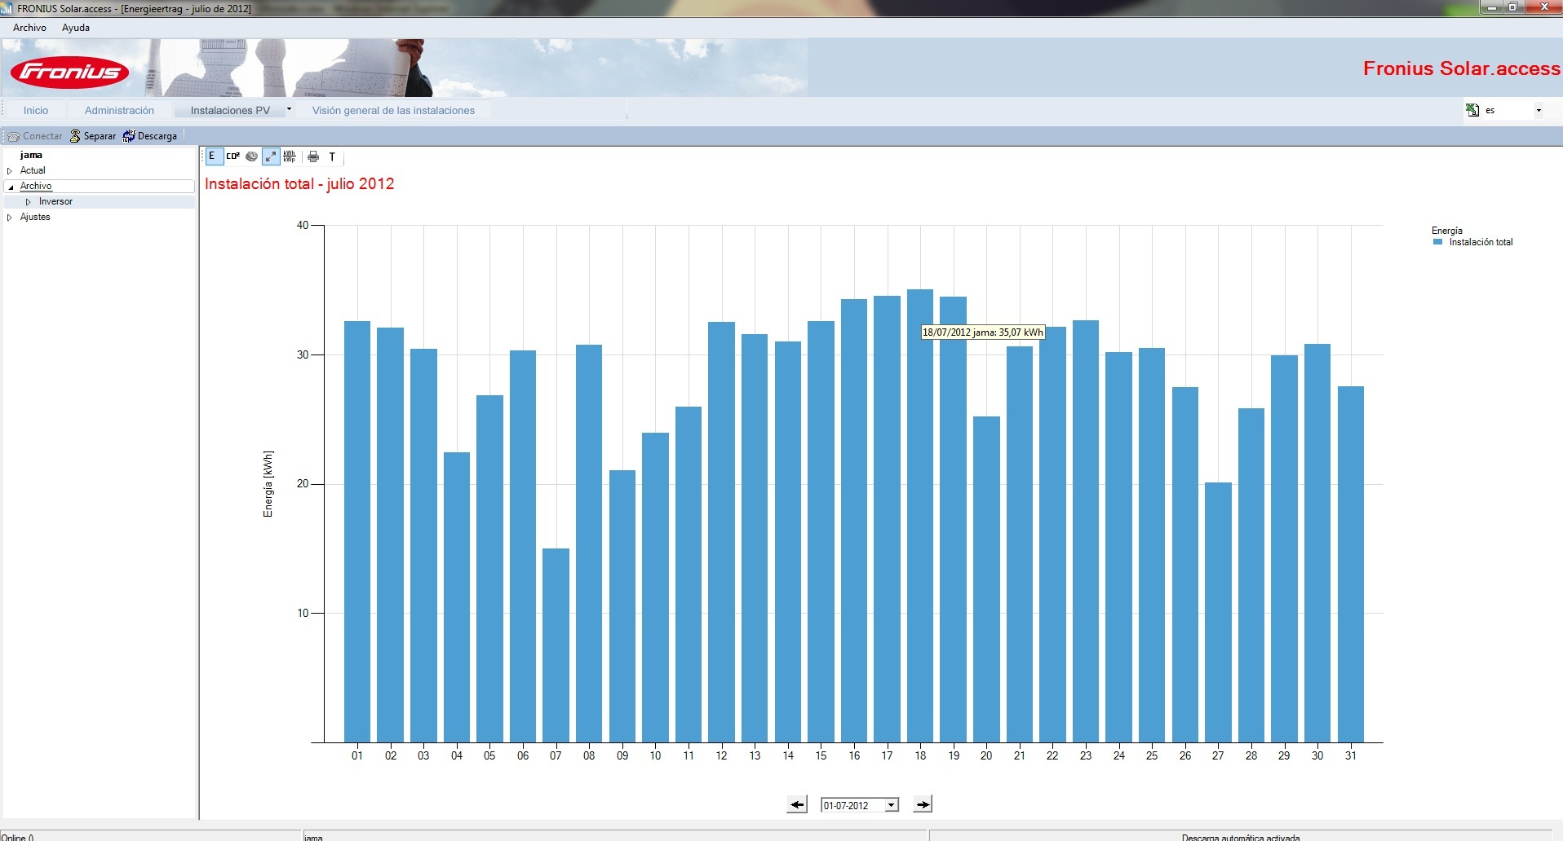The height and width of the screenshot is (841, 1563).
Task: Switch to the CO2 savings view
Action: coord(233,156)
